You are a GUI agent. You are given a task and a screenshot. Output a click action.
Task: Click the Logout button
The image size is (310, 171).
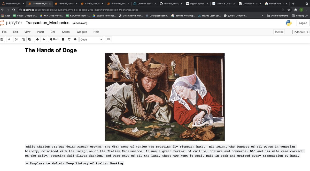[303, 23]
